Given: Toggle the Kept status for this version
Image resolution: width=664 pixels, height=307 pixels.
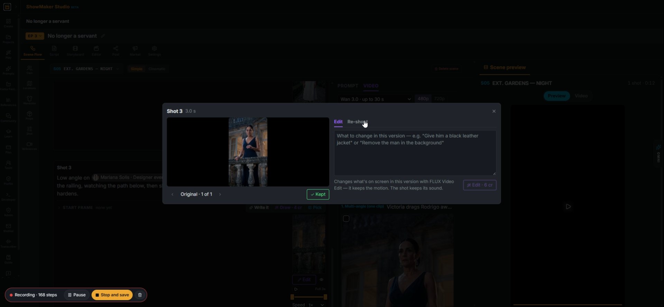Looking at the screenshot, I should pyautogui.click(x=318, y=194).
